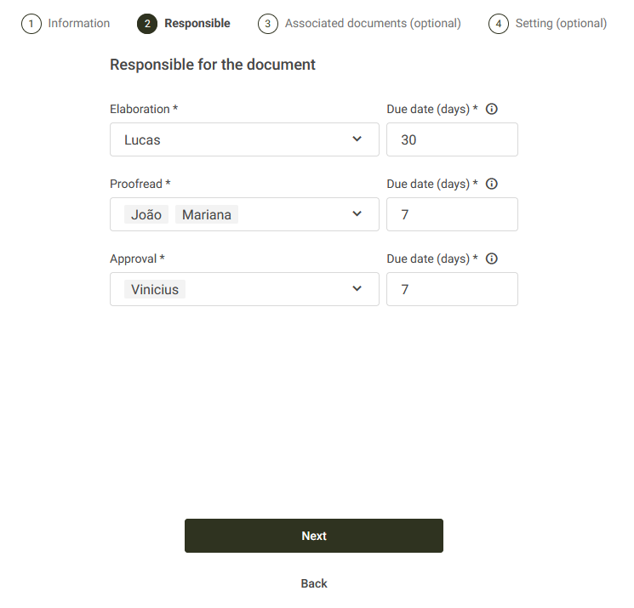Click the step 1 circle icon
This screenshot has width=634, height=608.
[31, 24]
